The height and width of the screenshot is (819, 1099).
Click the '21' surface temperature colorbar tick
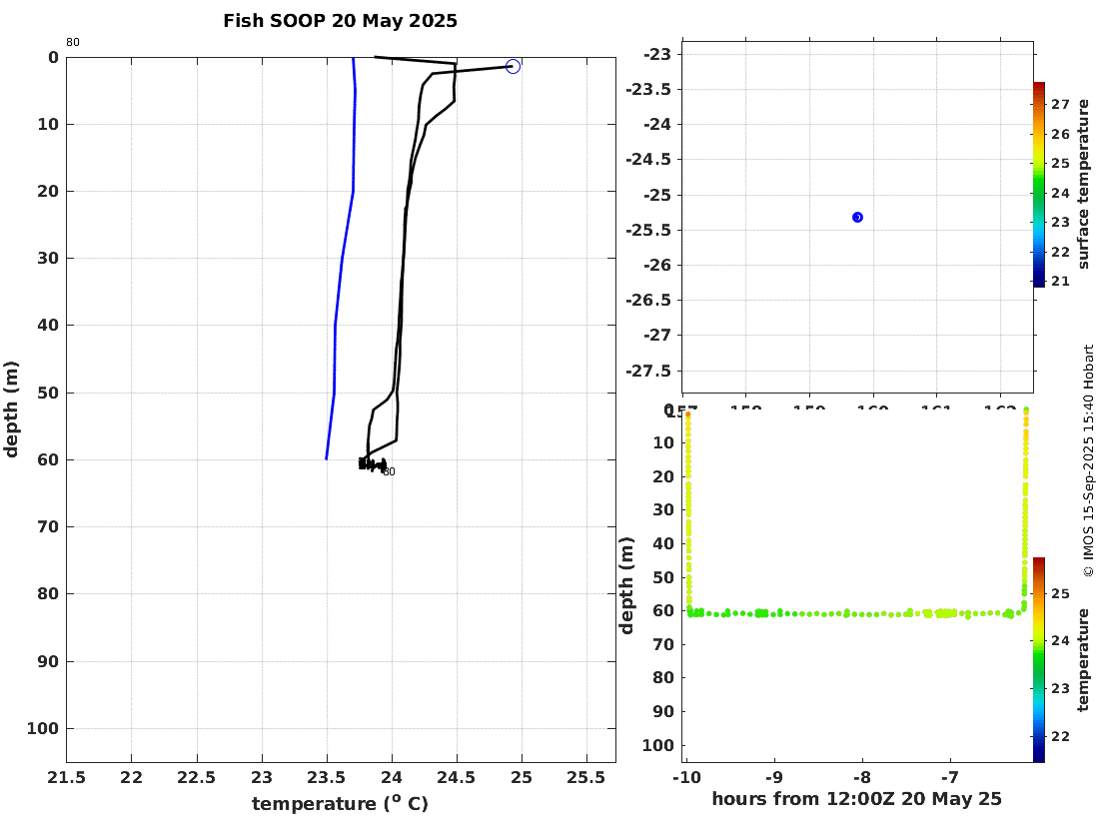coord(1060,281)
